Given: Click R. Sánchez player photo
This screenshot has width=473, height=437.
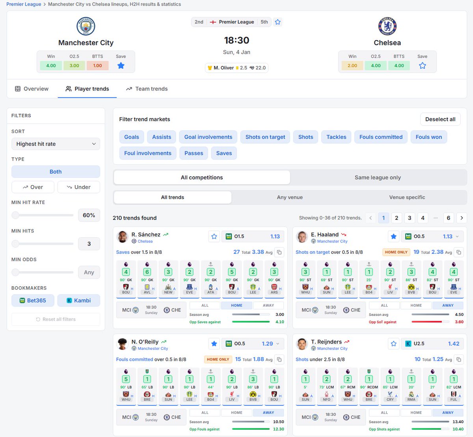Looking at the screenshot, I should (123, 237).
